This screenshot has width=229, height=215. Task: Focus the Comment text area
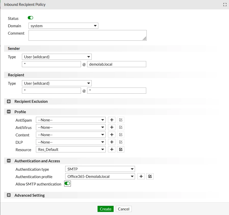(87, 35)
